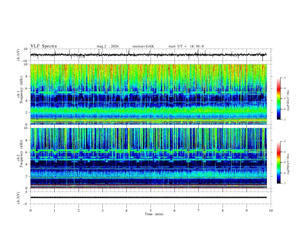Click the 5 minute tick label on time axis

tap(151, 211)
